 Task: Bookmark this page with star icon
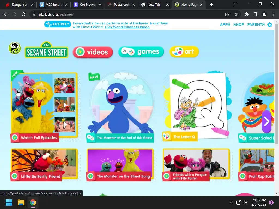point(236,14)
